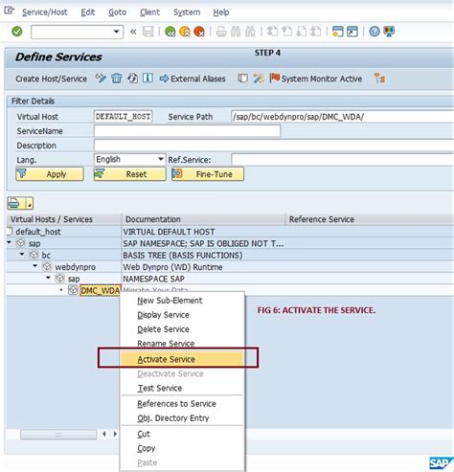Choose Cut in context menu

click(x=183, y=434)
